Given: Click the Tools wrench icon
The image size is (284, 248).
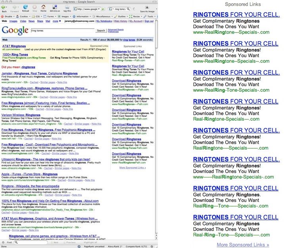Looking at the screenshot, I should pyautogui.click(x=145, y=17).
